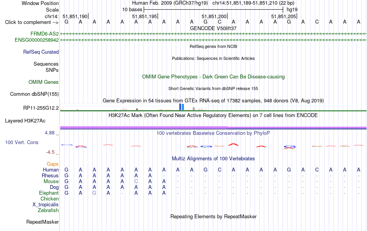Click the Layered H3K27Ac track label
367x231 pixels.
click(25, 121)
